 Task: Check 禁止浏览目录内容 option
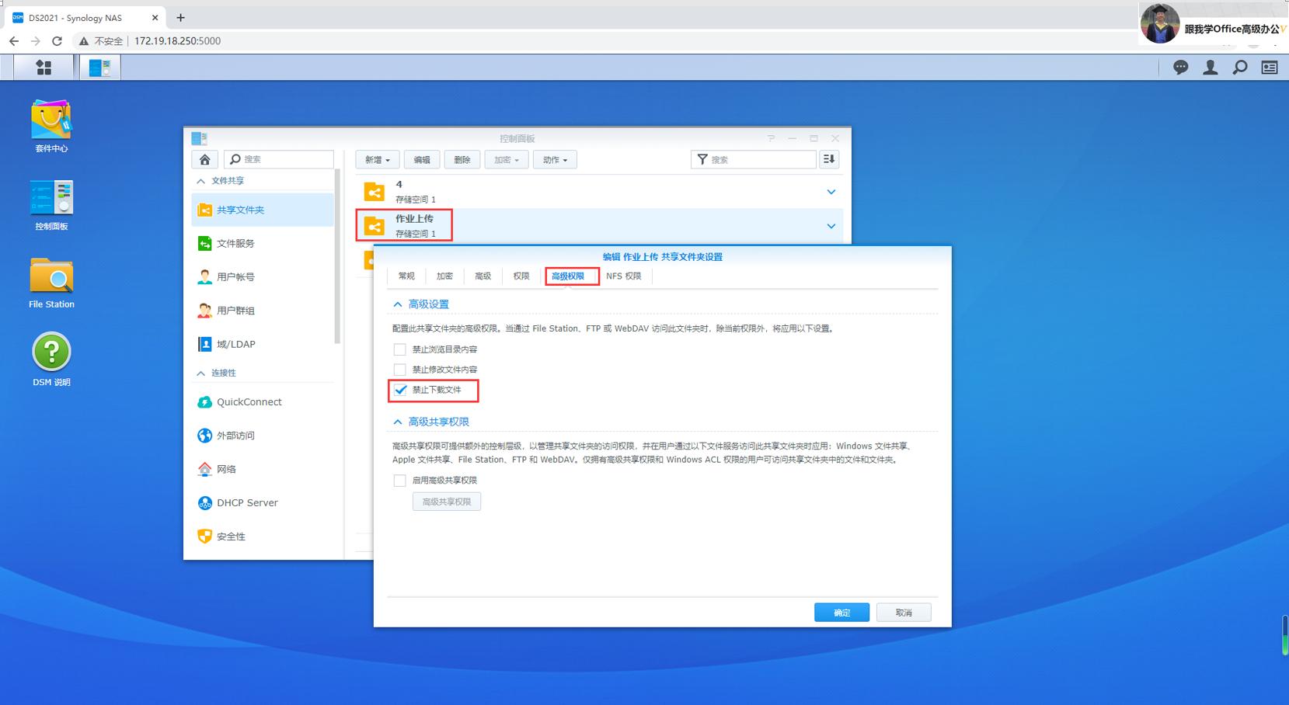(x=399, y=349)
